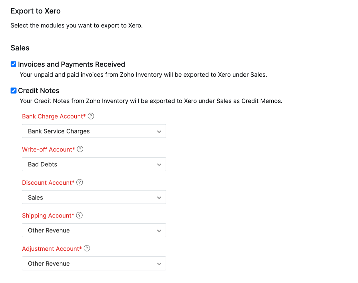Image resolution: width=358 pixels, height=283 pixels.
Task: Open the Write-off Account selector showing Bad Debts
Action: 94,164
